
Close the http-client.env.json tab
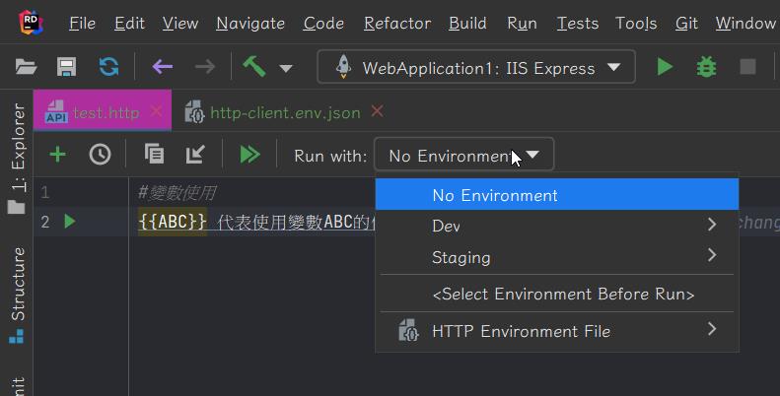pyautogui.click(x=377, y=111)
